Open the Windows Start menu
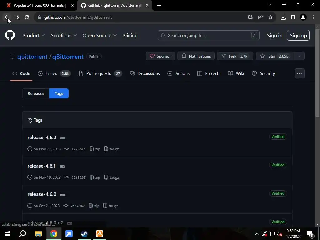 pyautogui.click(x=7, y=234)
